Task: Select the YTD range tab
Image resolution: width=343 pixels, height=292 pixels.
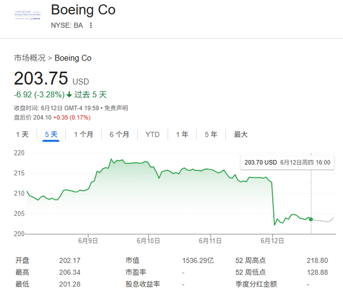Action: tap(153, 134)
